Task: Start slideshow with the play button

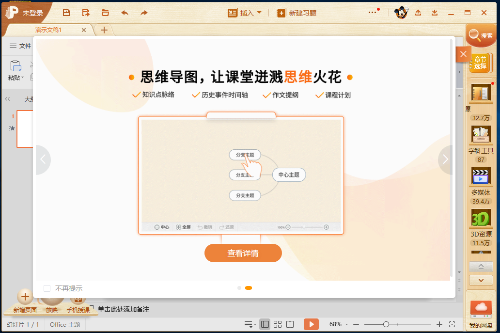Action: click(x=311, y=324)
